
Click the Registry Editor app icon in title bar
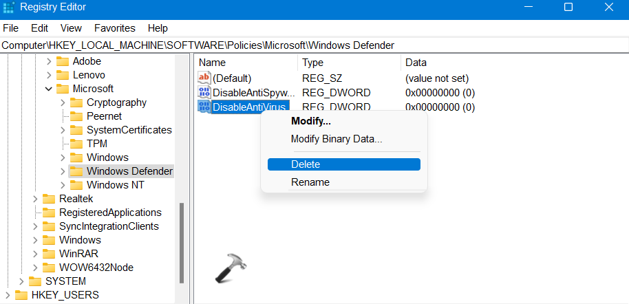click(x=8, y=8)
